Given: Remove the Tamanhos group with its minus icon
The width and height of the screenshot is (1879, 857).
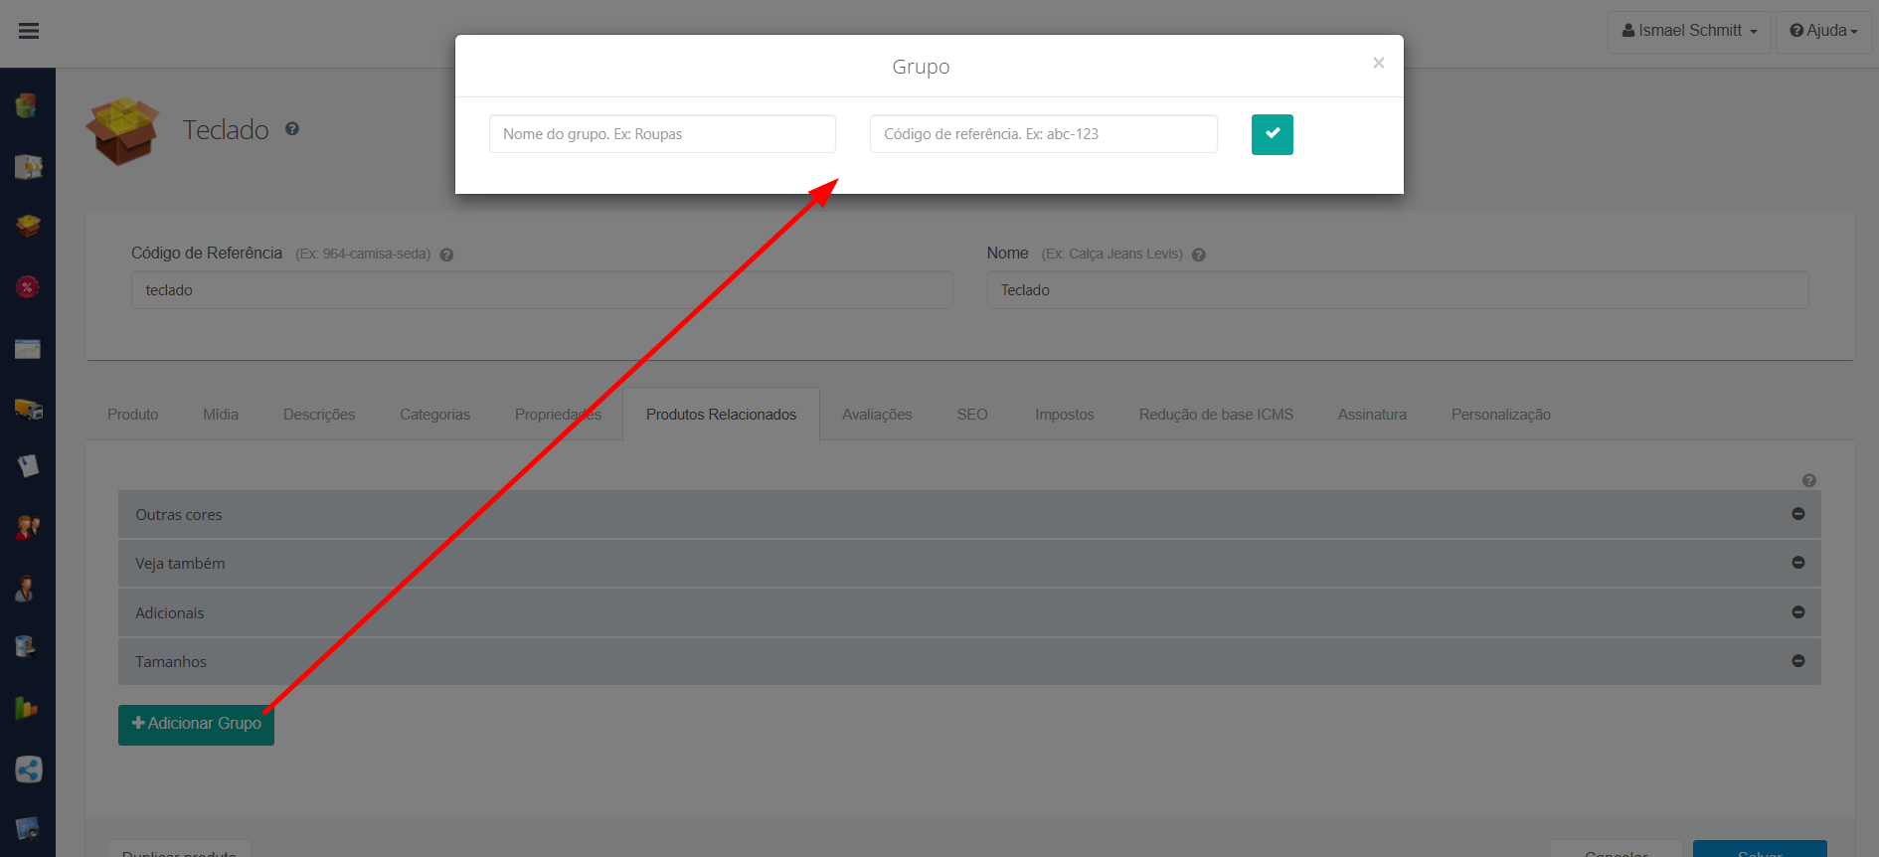Looking at the screenshot, I should pyautogui.click(x=1797, y=661).
